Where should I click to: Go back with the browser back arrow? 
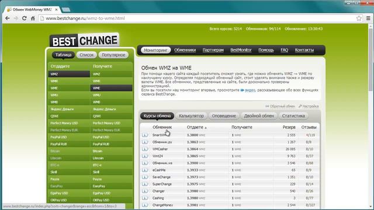pyautogui.click(x=8, y=18)
